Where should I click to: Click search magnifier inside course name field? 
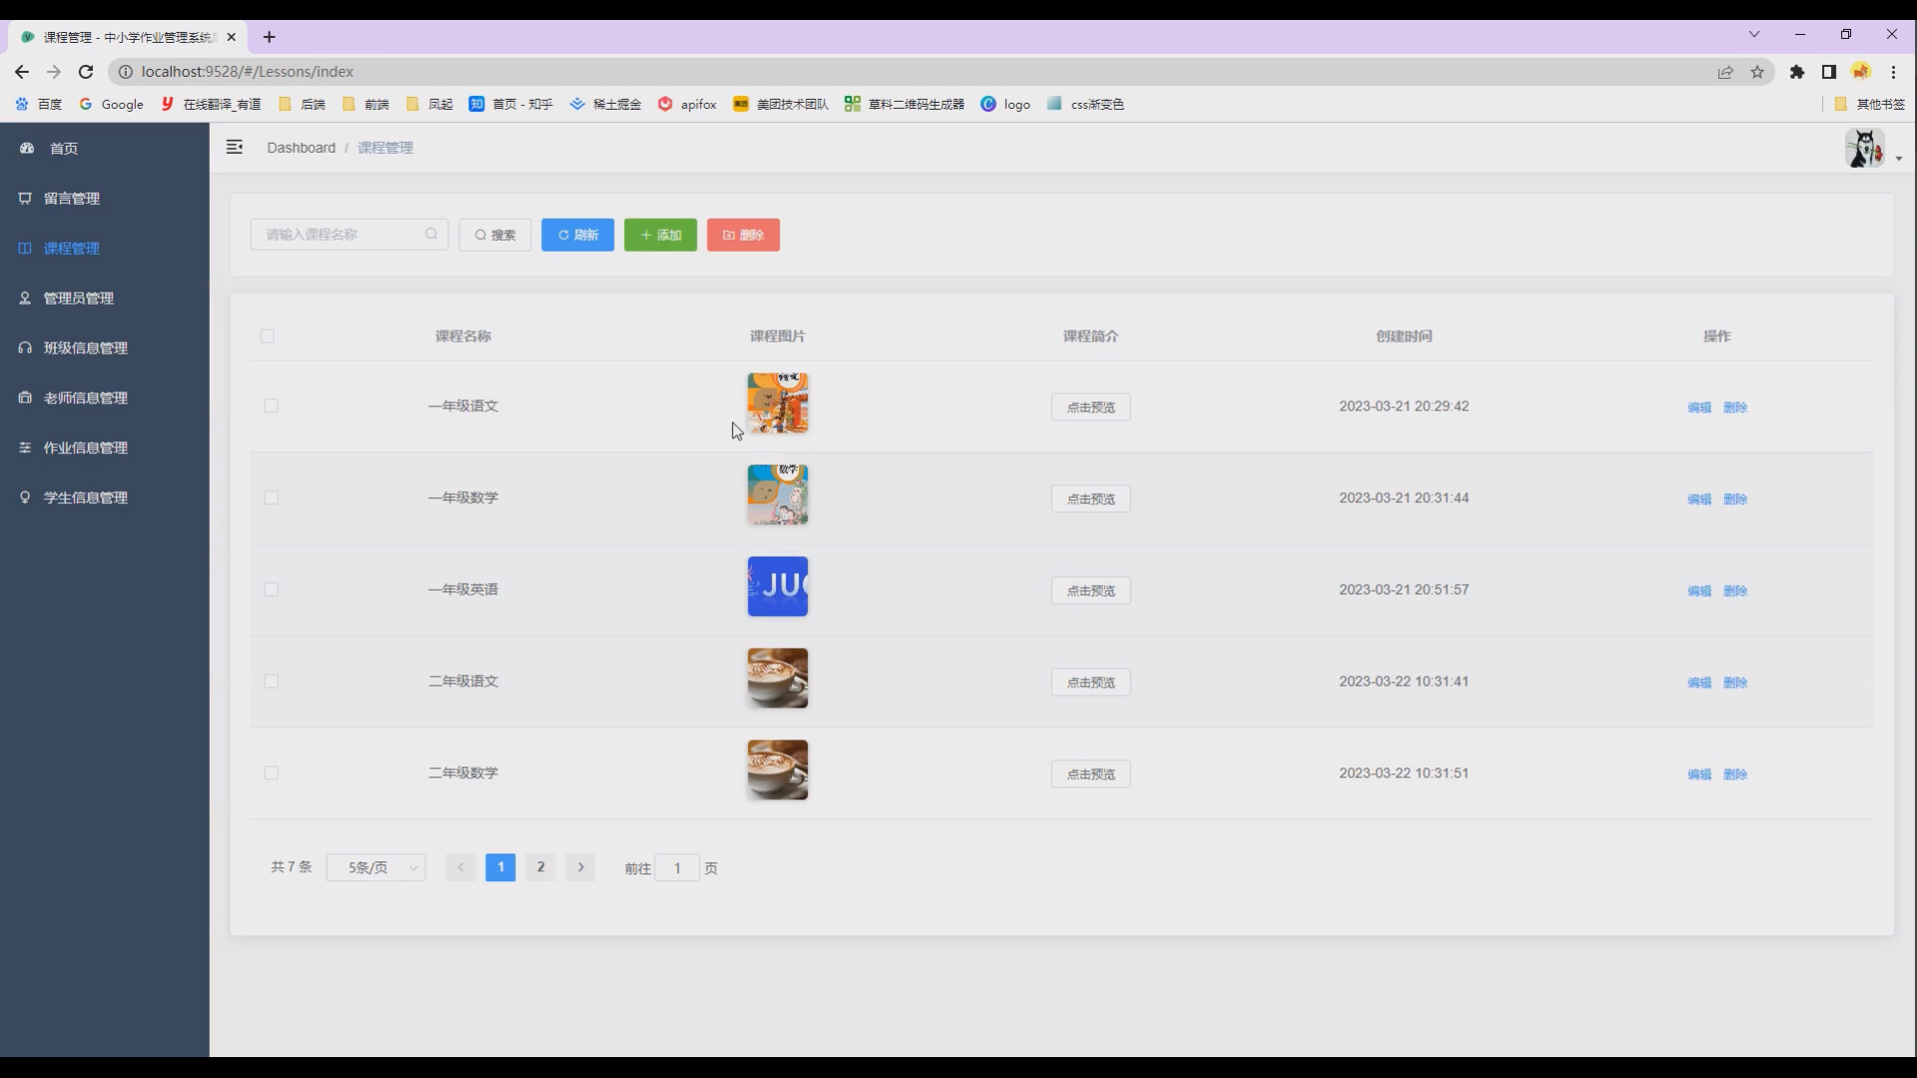431,235
